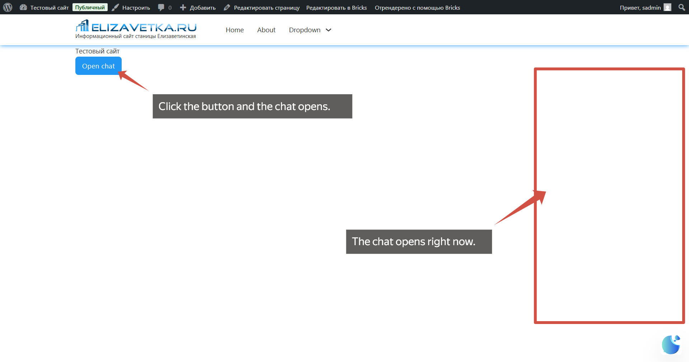Open the WordPress logo menu
The width and height of the screenshot is (689, 362).
(8, 7)
